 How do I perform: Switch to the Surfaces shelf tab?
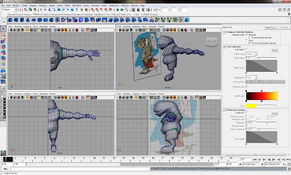pos(27,15)
